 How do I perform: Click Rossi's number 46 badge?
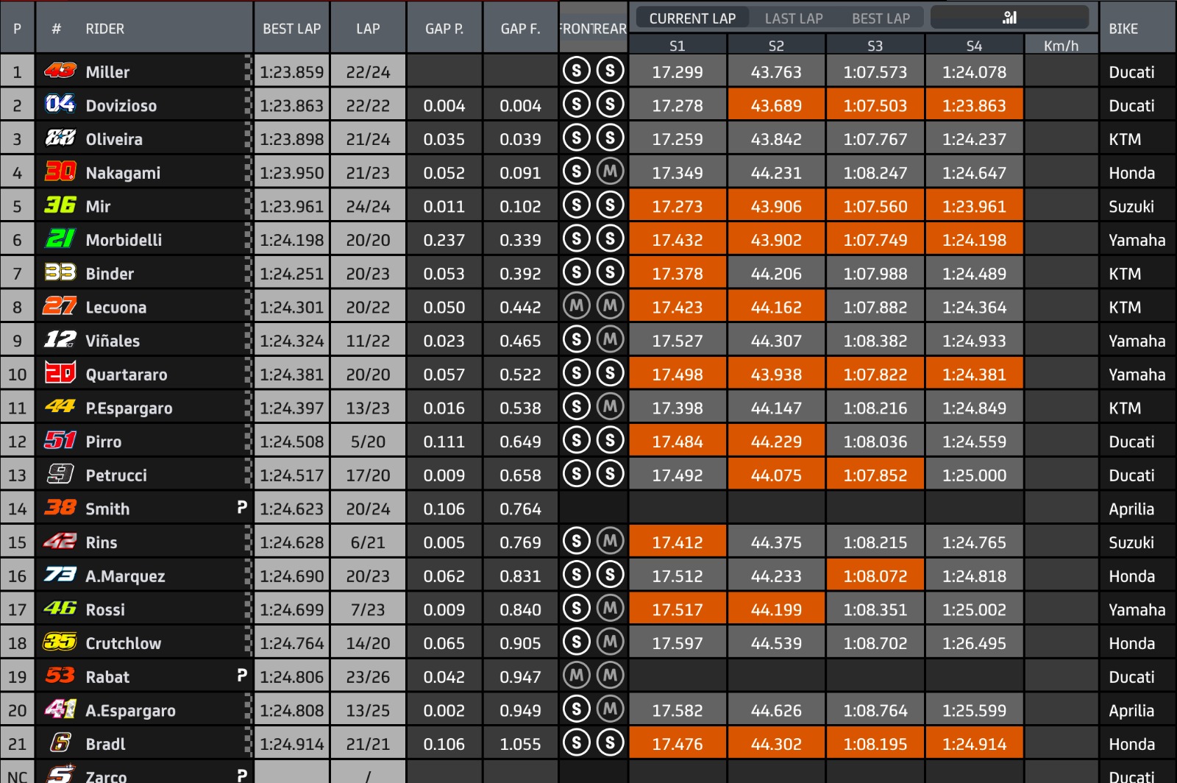pos(60,608)
